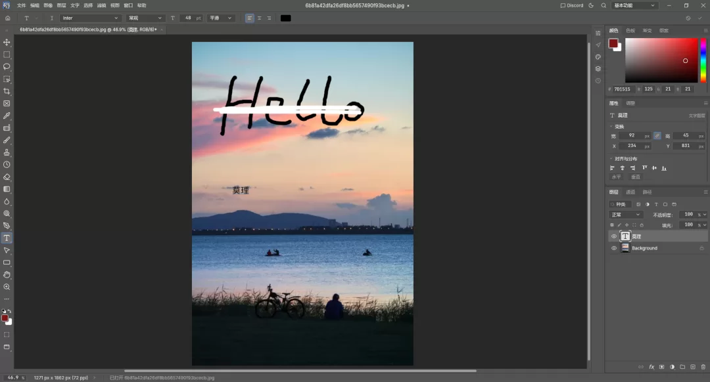
Task: Select the Eraser tool
Action: click(7, 177)
